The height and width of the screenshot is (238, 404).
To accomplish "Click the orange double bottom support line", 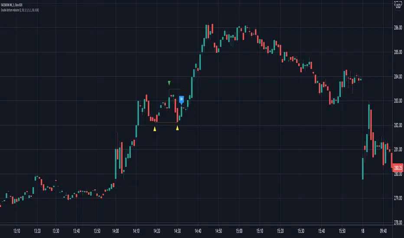I will coord(166,123).
